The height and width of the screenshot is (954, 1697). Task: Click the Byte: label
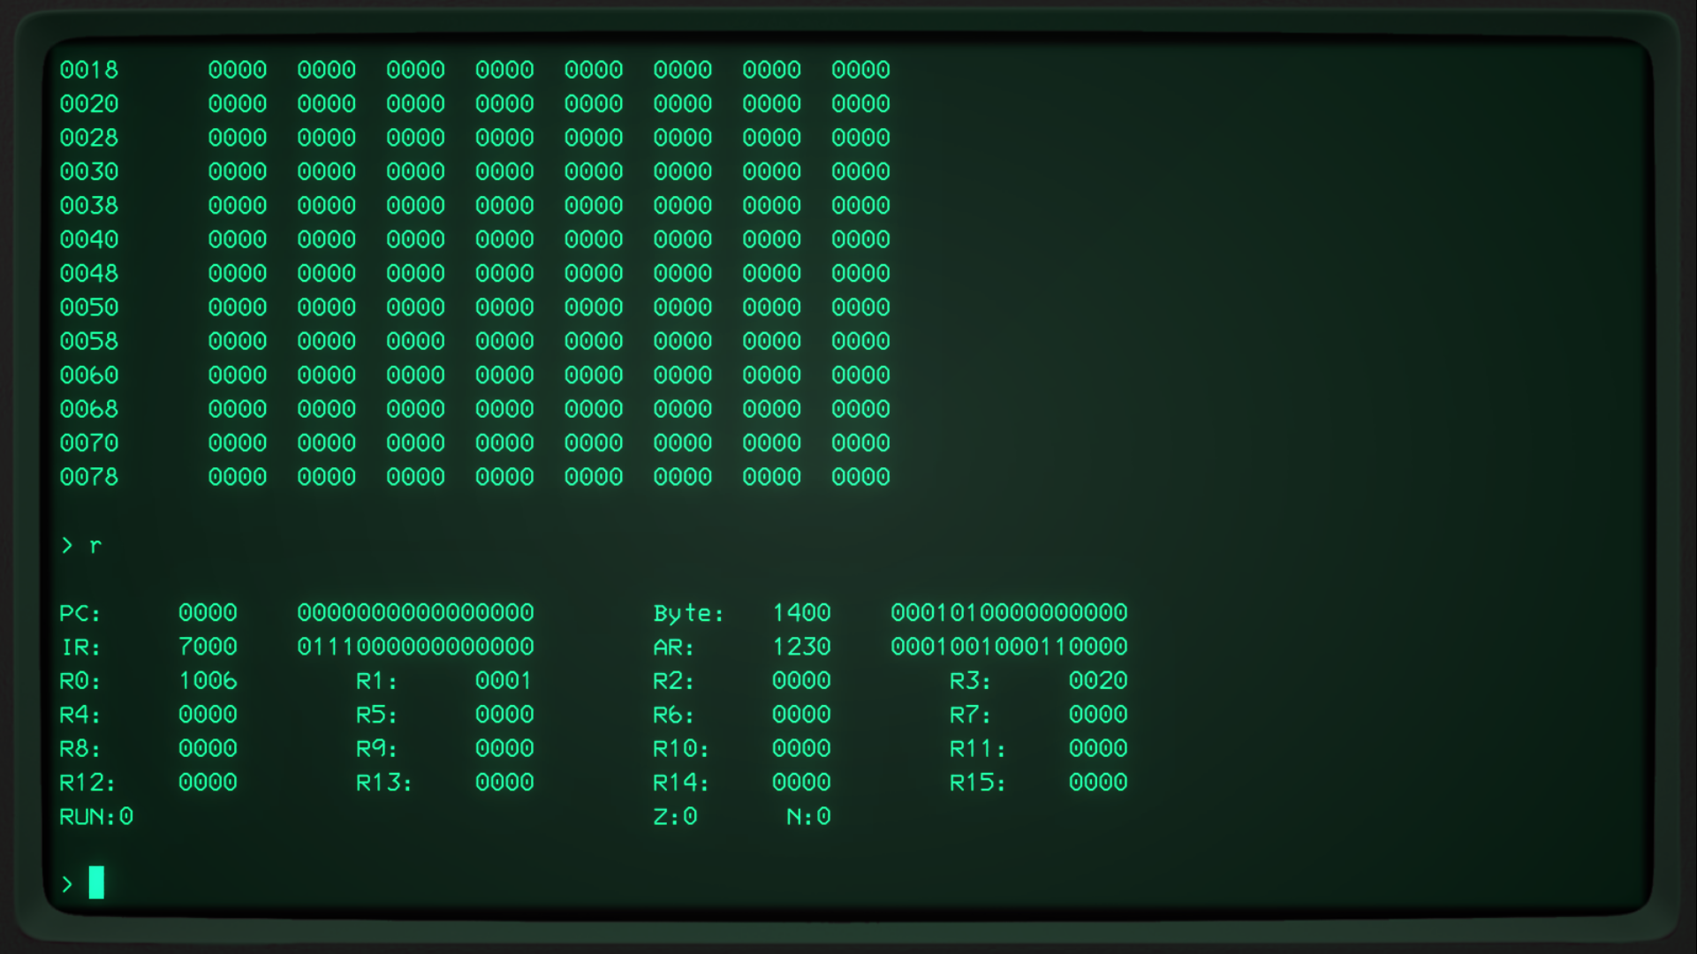tap(688, 613)
